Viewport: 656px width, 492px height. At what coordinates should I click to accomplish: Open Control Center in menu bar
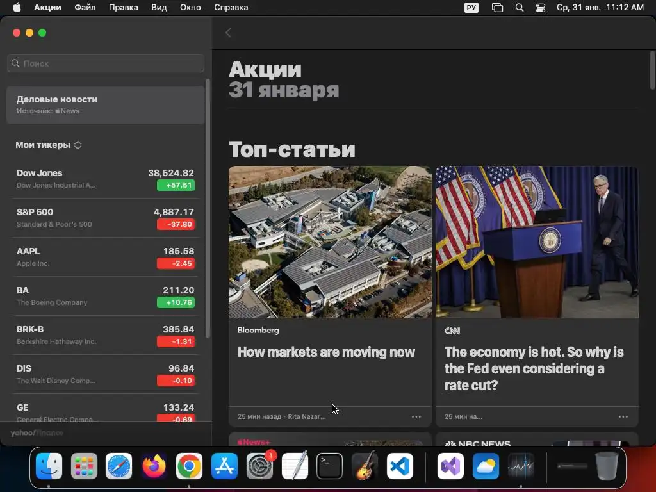click(541, 8)
